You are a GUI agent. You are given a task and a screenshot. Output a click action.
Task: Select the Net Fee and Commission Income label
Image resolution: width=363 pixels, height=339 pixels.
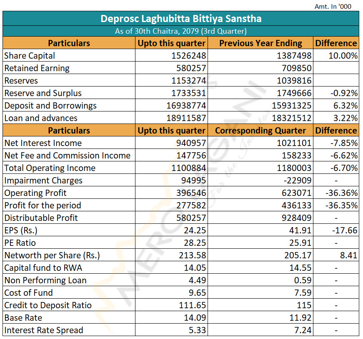pyautogui.click(x=68, y=156)
